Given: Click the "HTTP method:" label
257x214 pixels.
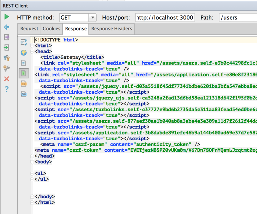Looking at the screenshot, I should tap(35, 18).
